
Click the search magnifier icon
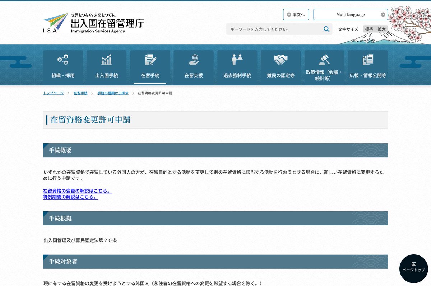(326, 29)
